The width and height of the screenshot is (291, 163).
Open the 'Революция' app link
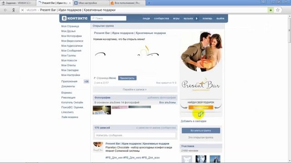tap(68, 98)
